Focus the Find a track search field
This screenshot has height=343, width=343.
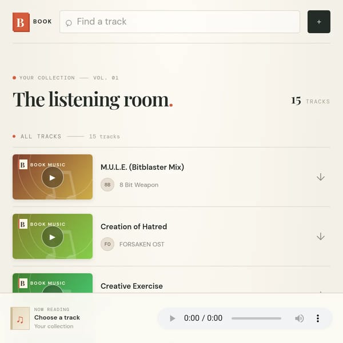coord(180,22)
